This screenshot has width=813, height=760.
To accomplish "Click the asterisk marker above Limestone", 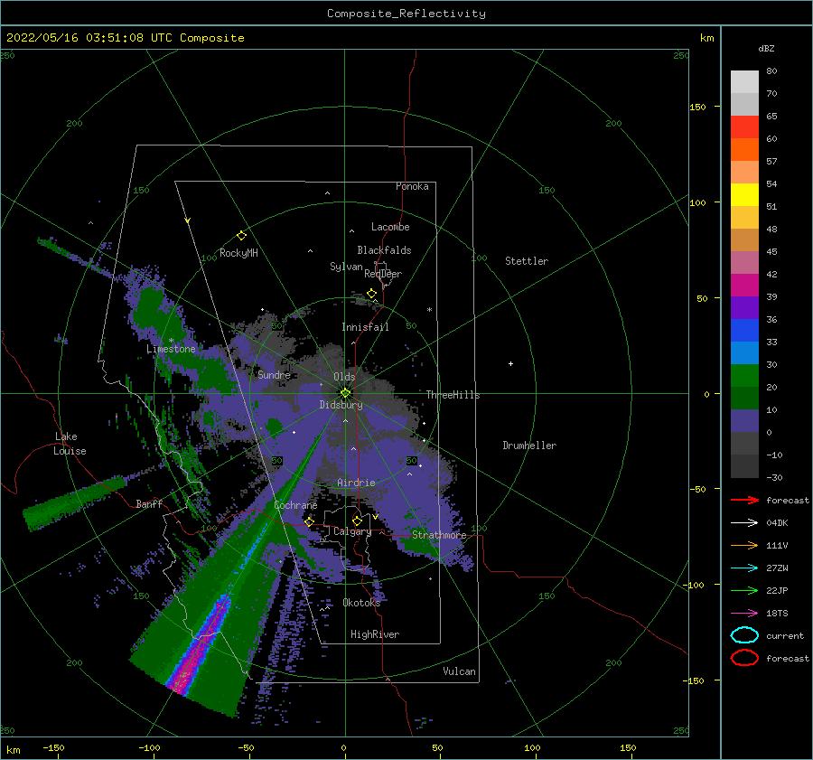I will click(171, 341).
